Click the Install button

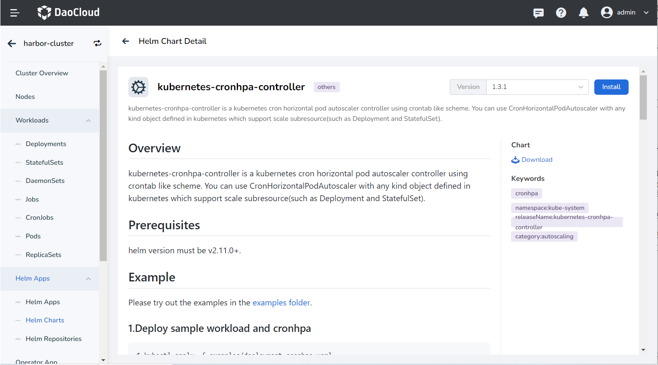pos(611,87)
